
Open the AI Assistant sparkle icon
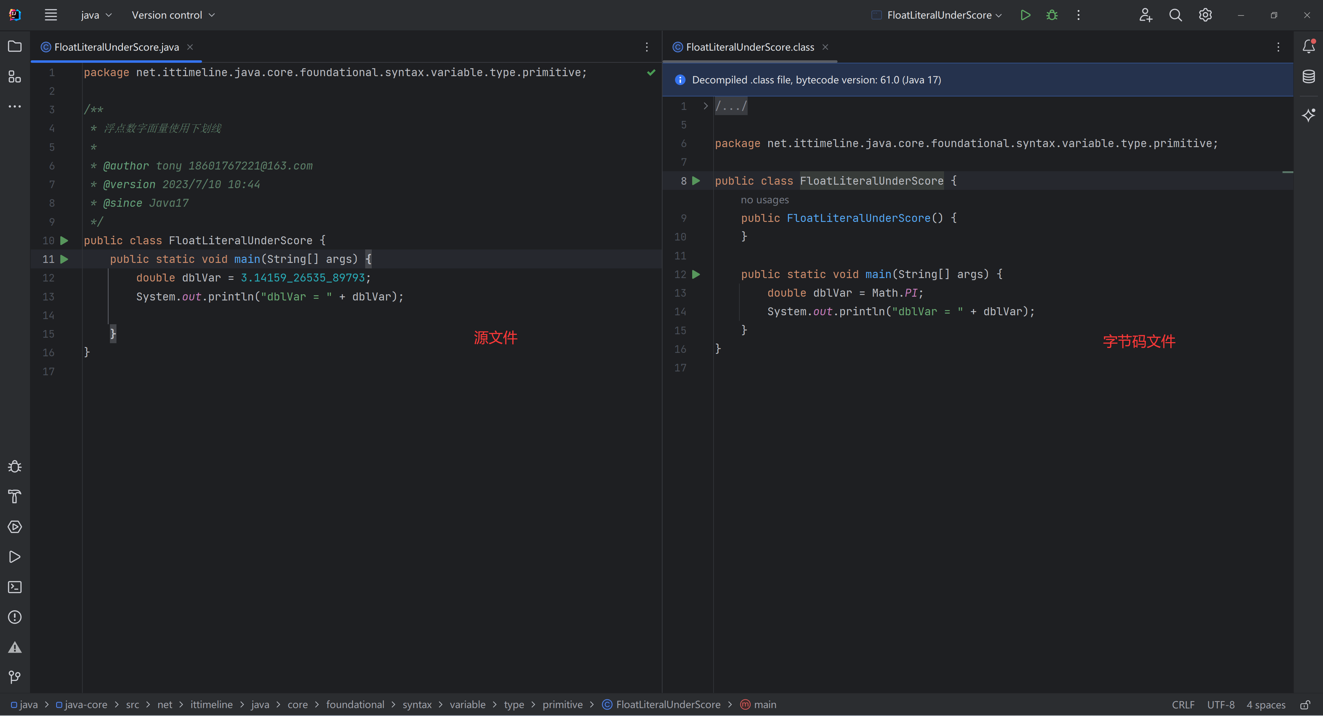tap(1309, 114)
